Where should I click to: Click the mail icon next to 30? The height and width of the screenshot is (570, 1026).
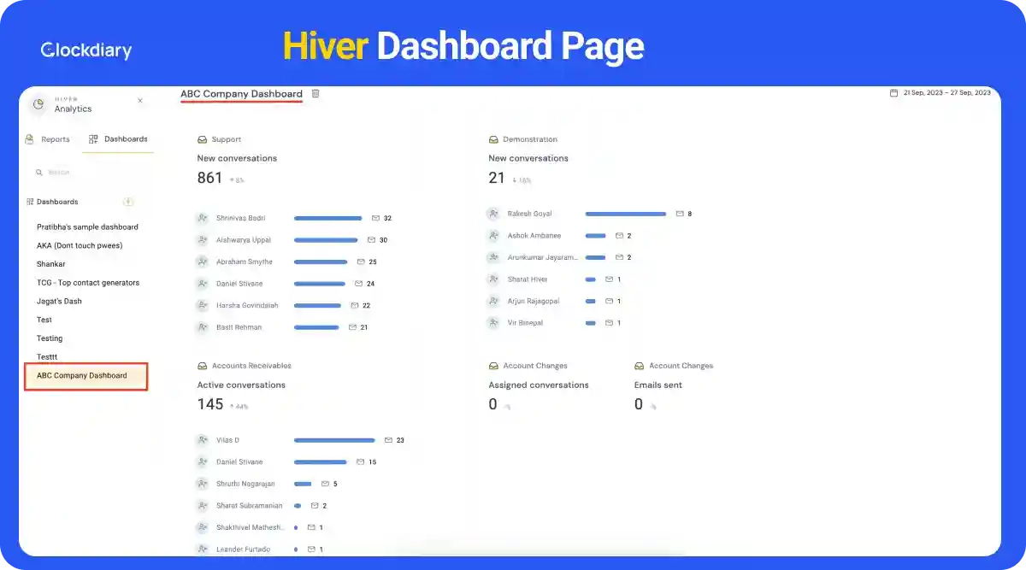(x=371, y=240)
